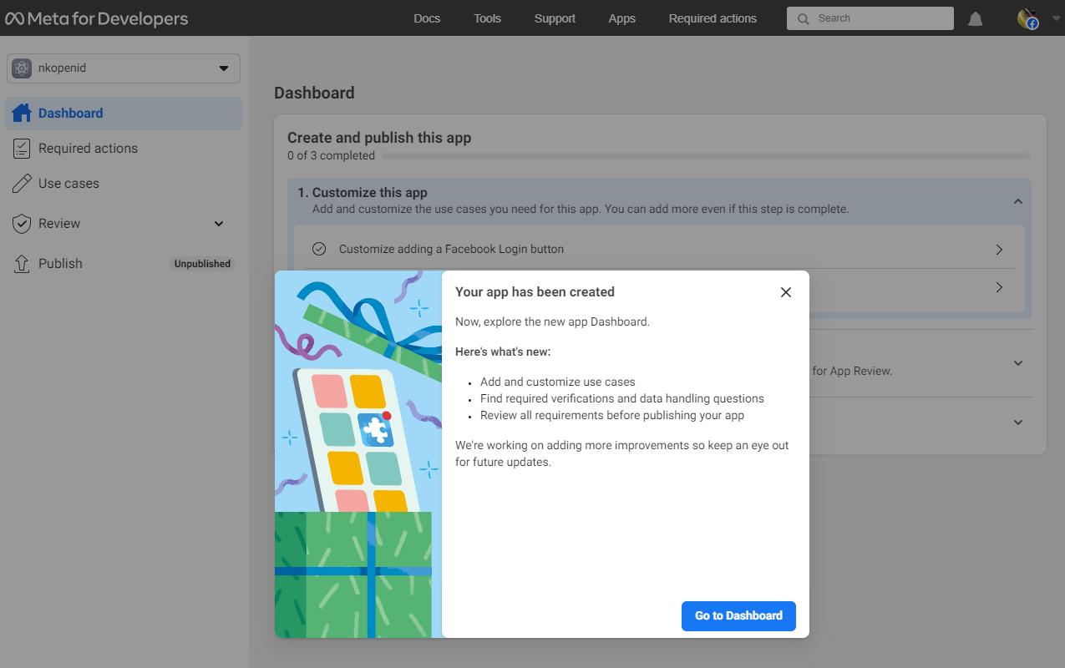Click the Meta for Developers logo
Image resolution: width=1065 pixels, height=668 pixels.
coord(97,18)
